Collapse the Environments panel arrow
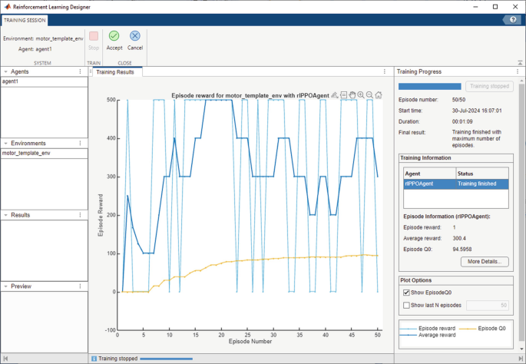The image size is (526, 364). [5, 144]
